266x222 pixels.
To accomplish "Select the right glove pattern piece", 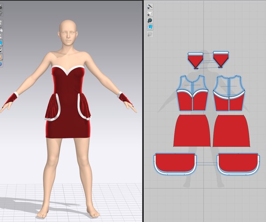I will pyautogui.click(x=221, y=59).
